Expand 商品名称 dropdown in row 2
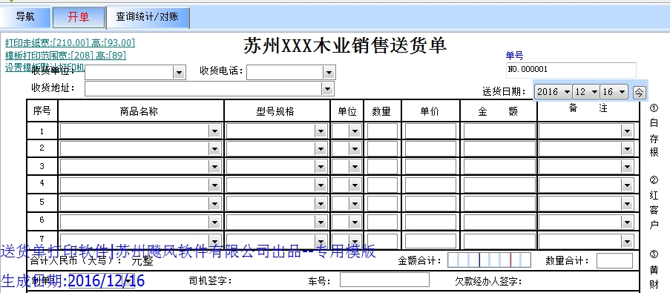 click(215, 148)
